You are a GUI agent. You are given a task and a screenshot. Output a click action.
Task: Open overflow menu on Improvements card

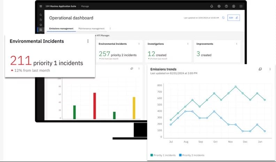[237, 44]
